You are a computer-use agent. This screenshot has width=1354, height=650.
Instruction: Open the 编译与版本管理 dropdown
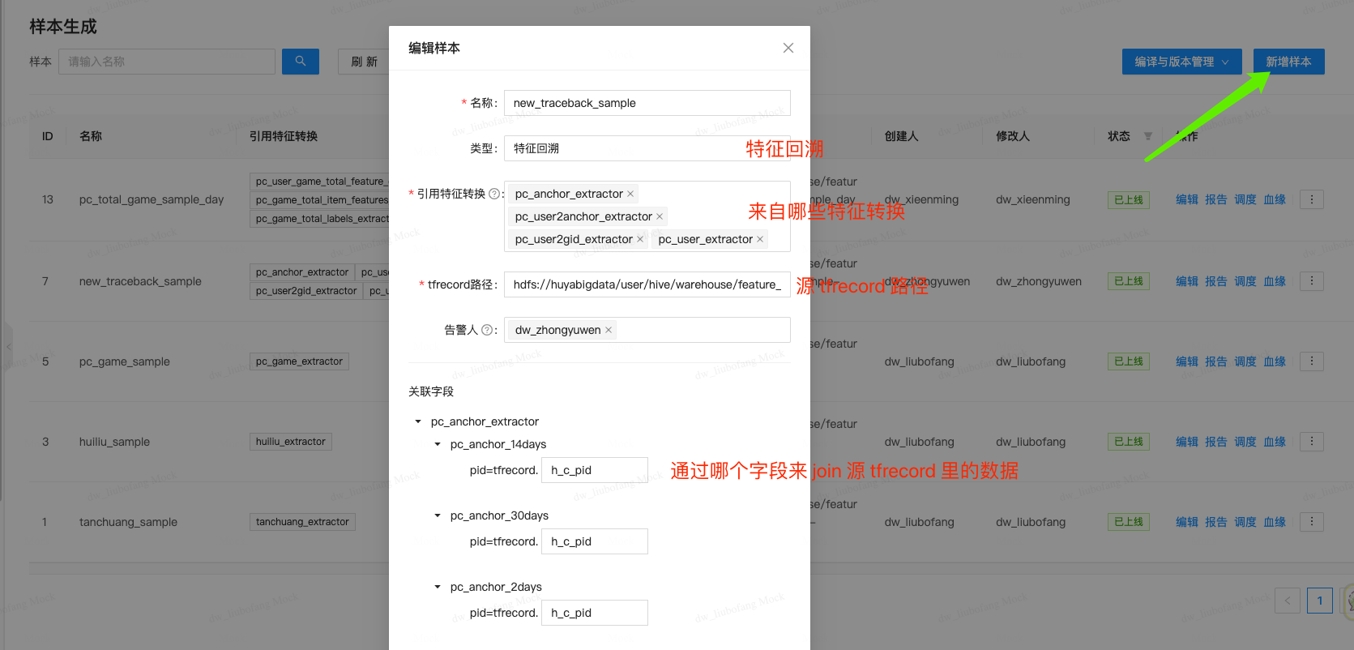(1181, 62)
